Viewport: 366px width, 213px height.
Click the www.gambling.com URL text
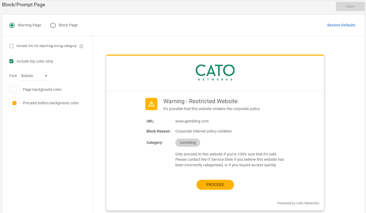tap(192, 121)
